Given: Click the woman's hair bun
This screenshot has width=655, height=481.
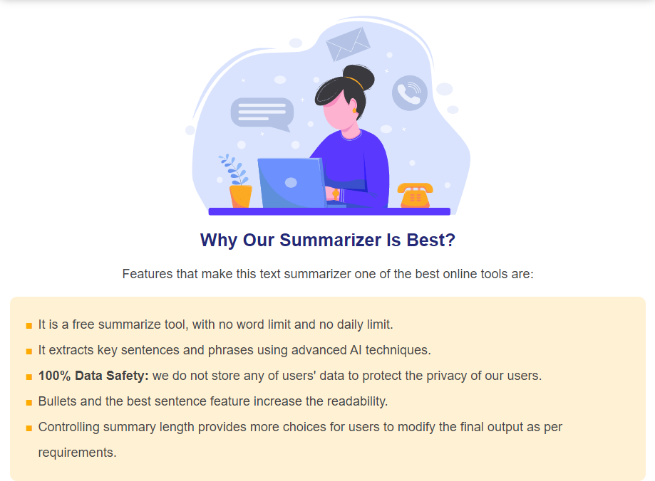Looking at the screenshot, I should 355,75.
